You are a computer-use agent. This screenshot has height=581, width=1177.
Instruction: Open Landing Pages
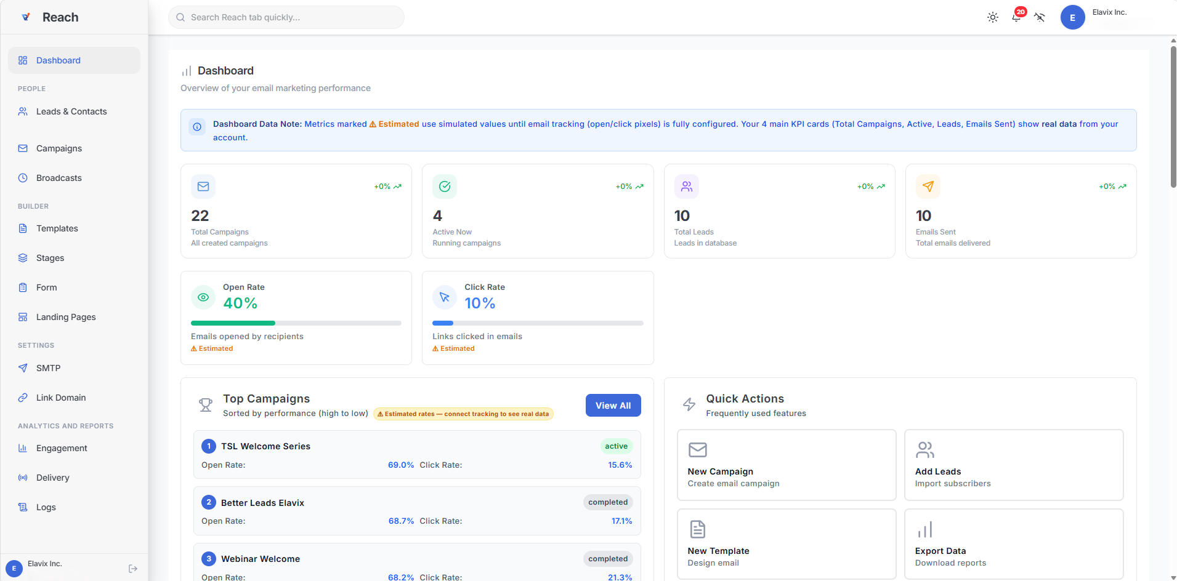pyautogui.click(x=74, y=317)
